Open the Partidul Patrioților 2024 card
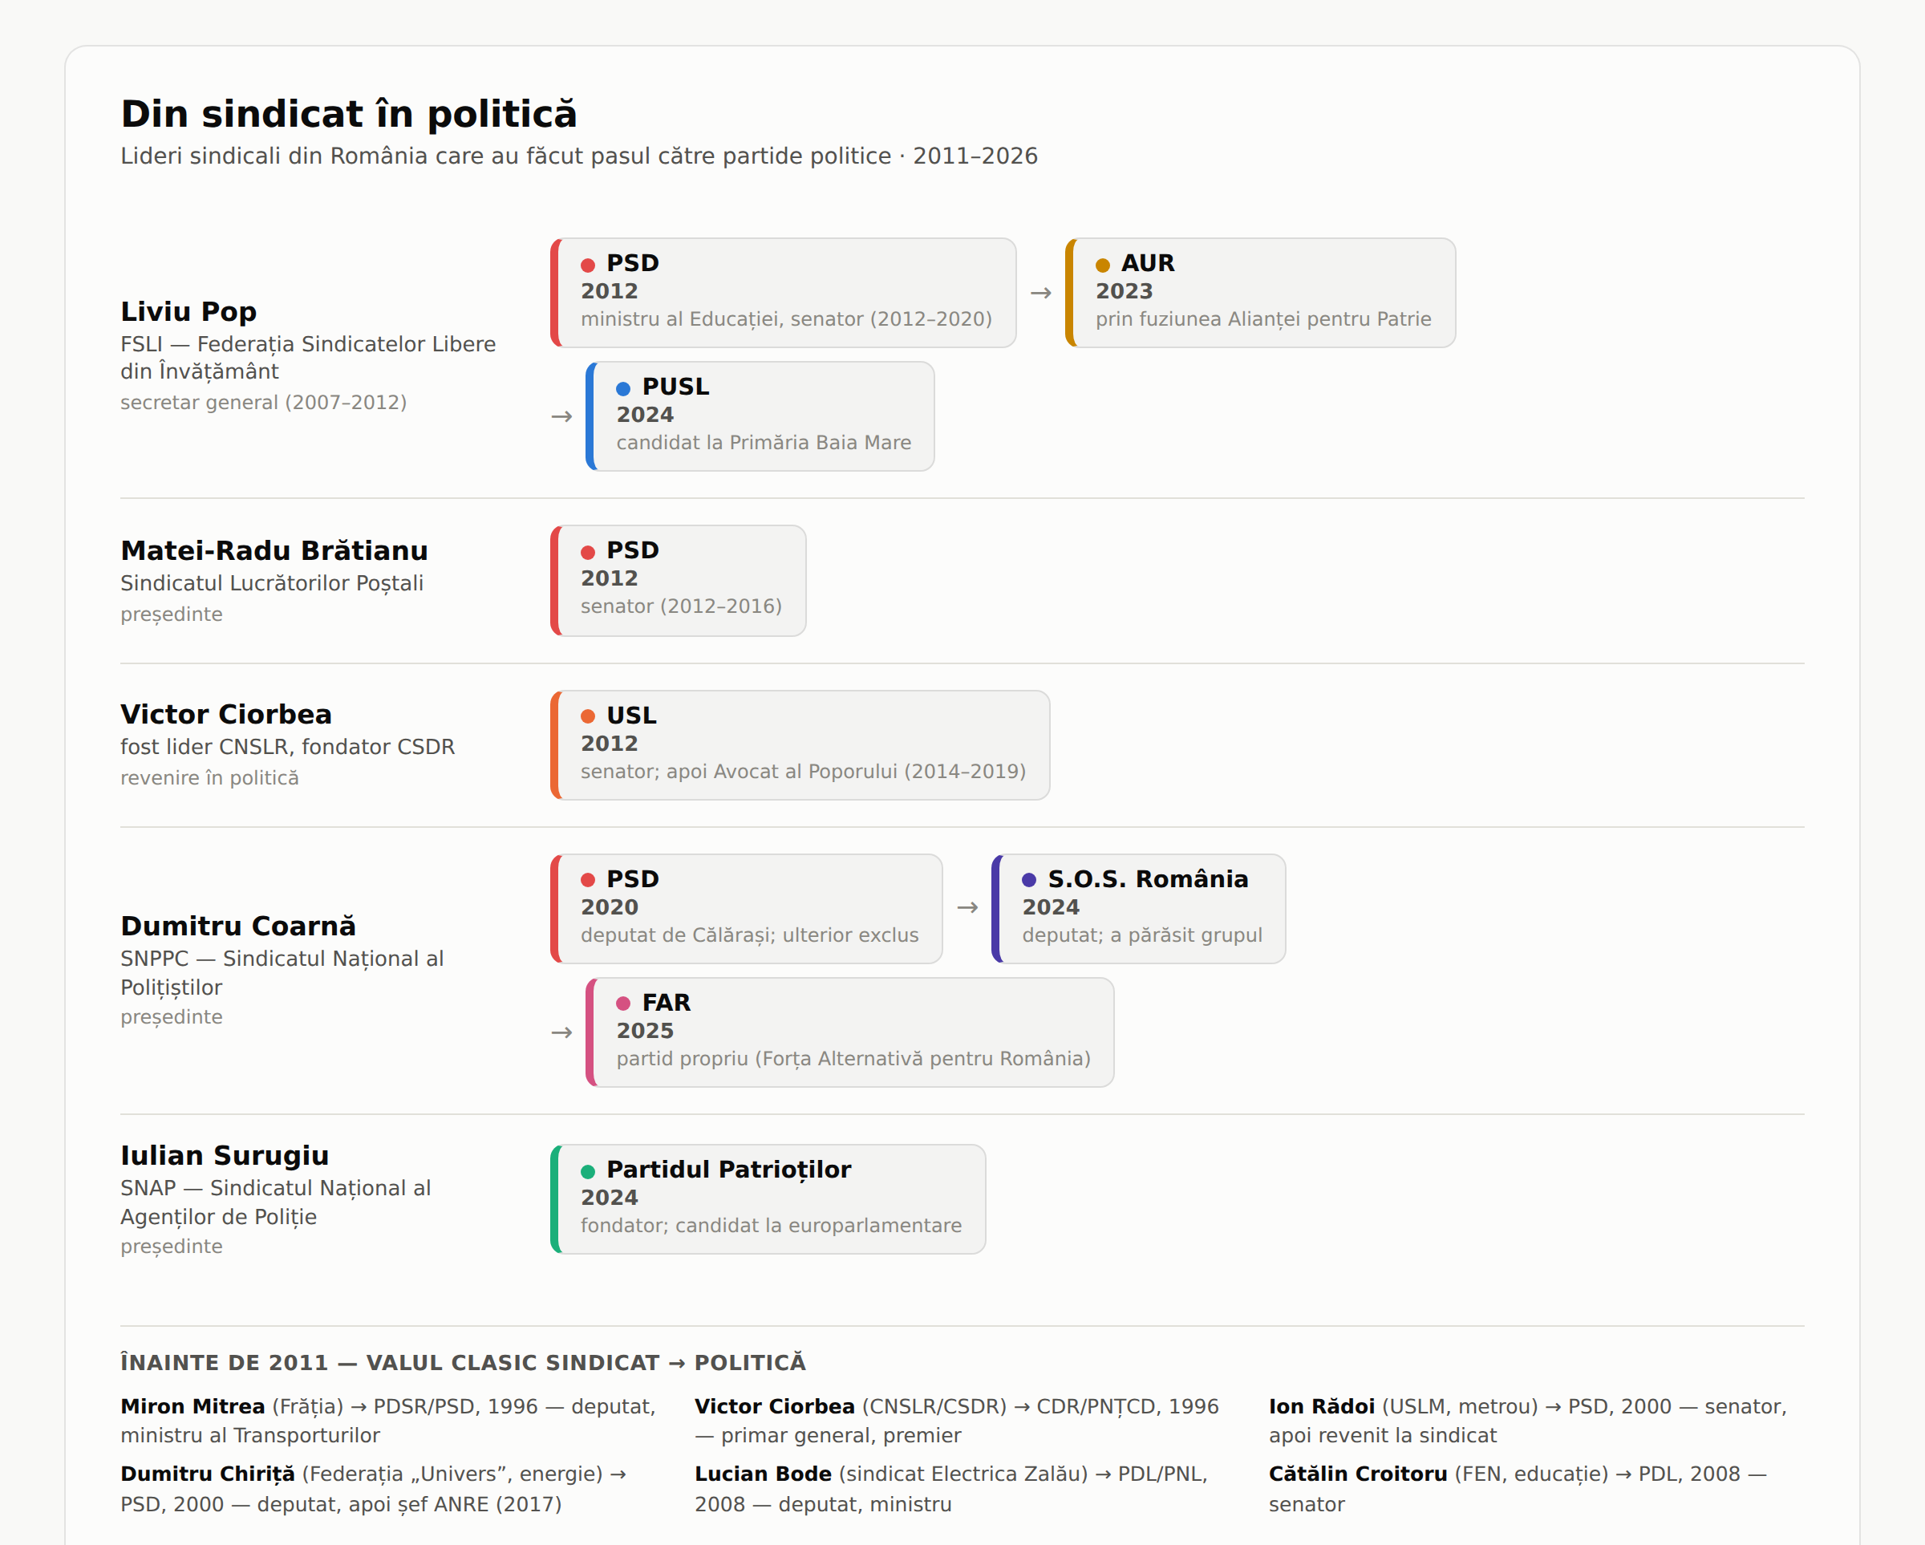 click(768, 1199)
